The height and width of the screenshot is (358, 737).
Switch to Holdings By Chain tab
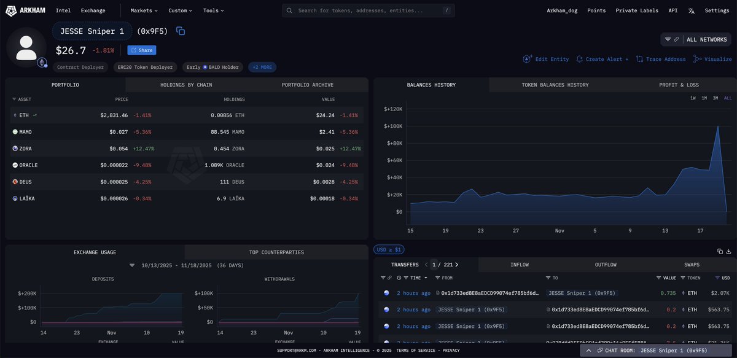click(185, 85)
